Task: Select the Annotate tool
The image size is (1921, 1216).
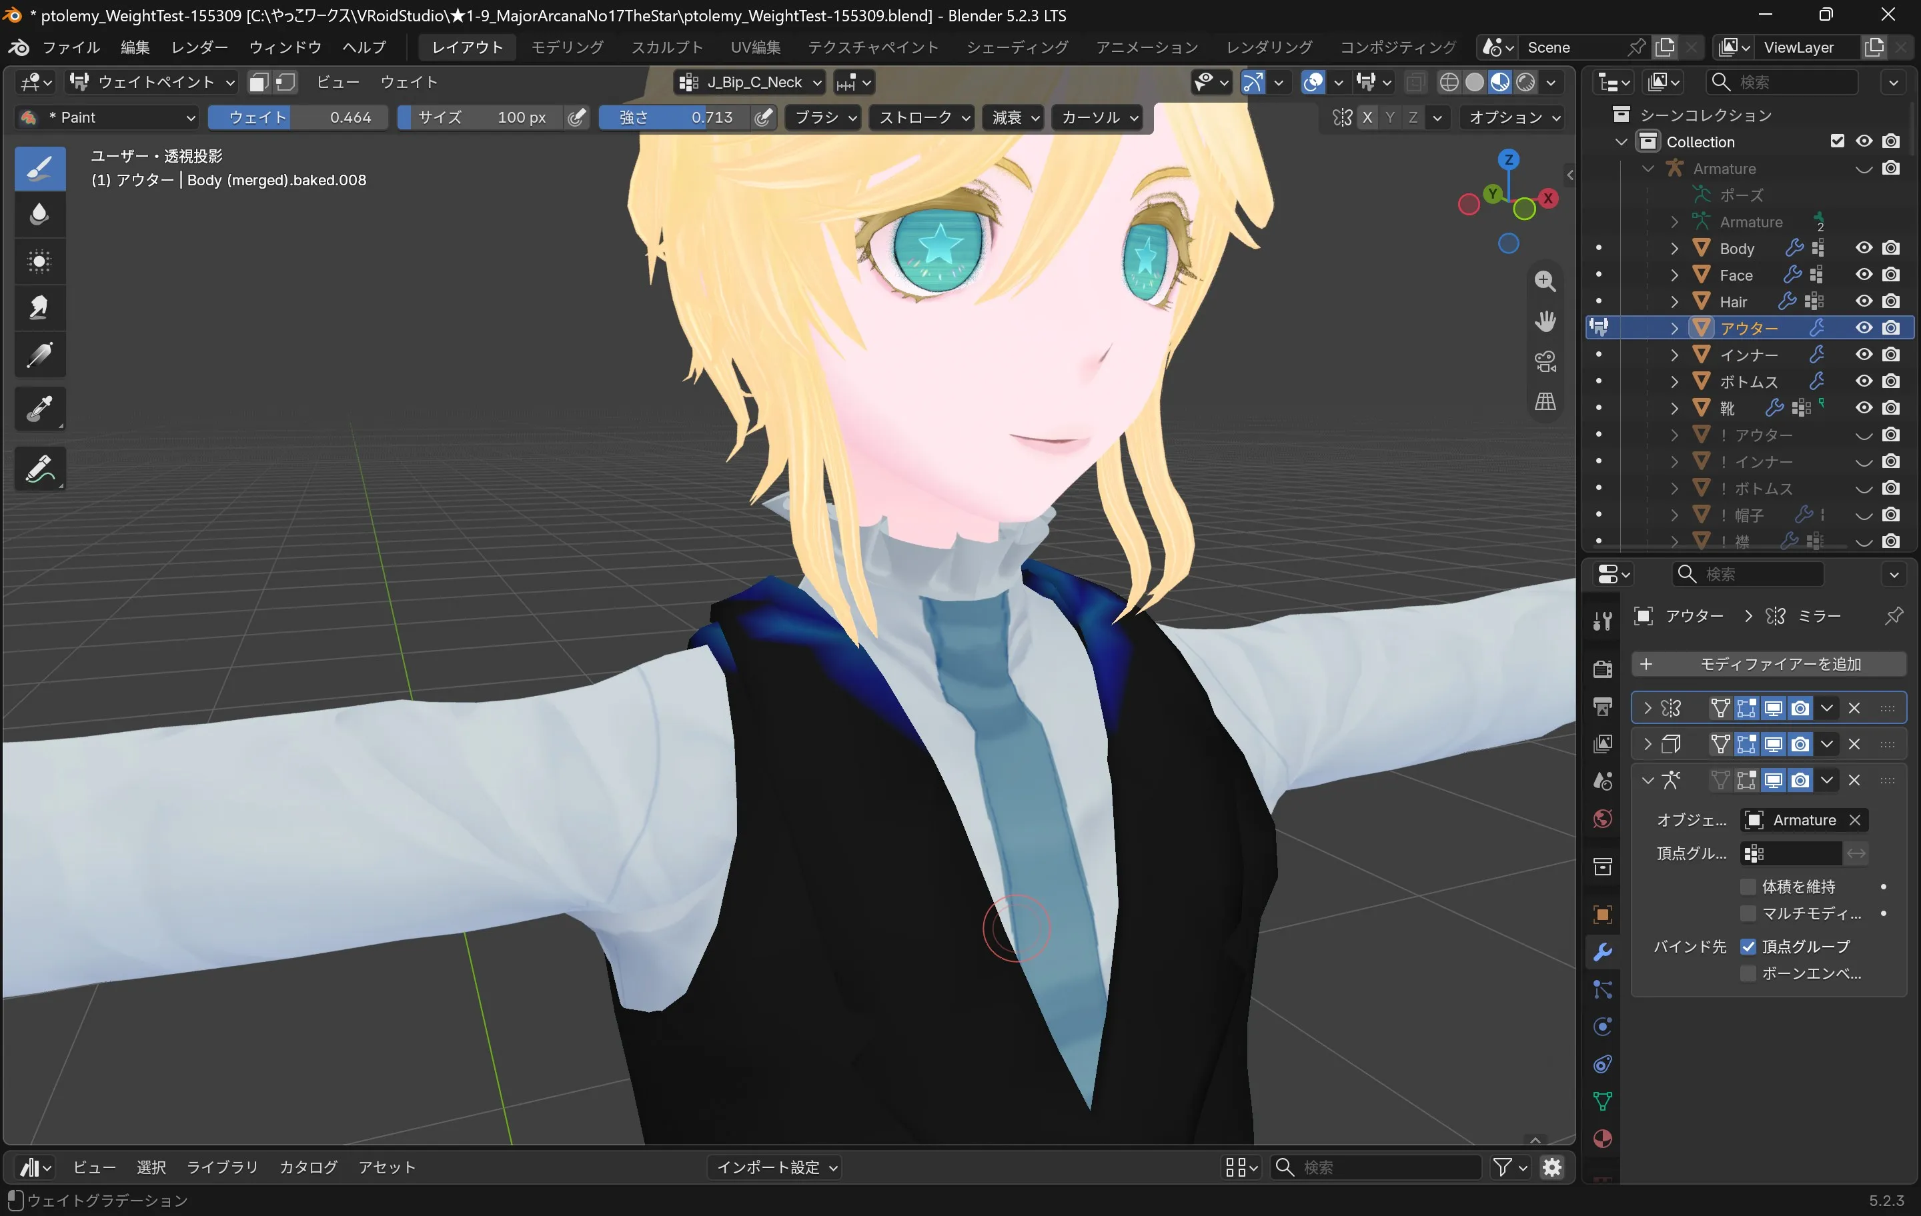Action: point(40,468)
